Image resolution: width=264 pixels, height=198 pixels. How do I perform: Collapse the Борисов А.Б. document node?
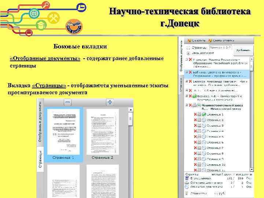click(187, 96)
